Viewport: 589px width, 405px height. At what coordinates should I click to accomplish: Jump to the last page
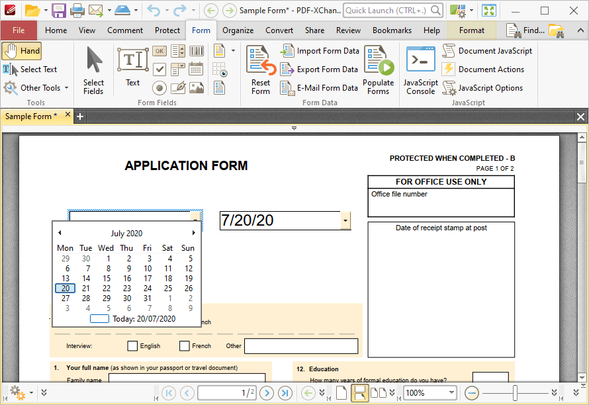tap(285, 393)
